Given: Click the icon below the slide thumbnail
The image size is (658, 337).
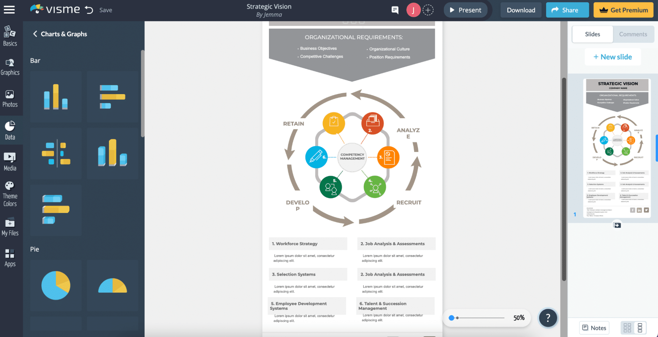Looking at the screenshot, I should pos(617,225).
